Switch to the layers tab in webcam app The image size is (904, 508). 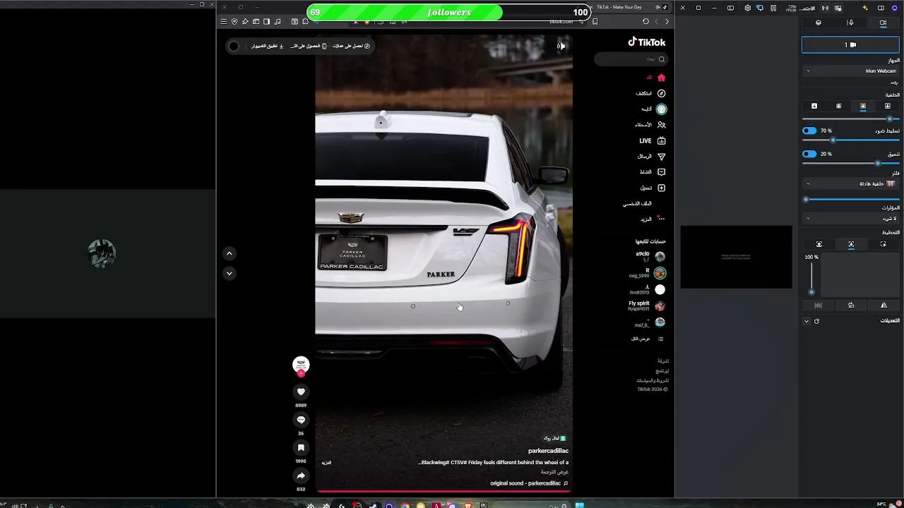[818, 23]
